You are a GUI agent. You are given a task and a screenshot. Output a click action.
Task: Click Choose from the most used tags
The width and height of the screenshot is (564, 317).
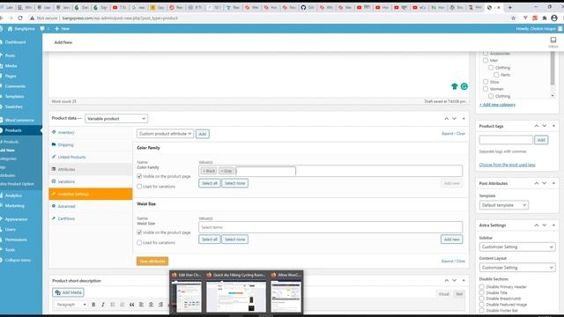coord(508,165)
